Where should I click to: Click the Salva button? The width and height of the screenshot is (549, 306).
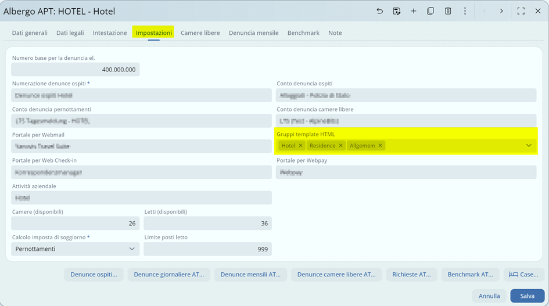[527, 296]
